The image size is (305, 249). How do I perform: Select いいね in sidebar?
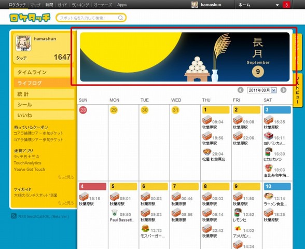(x=44, y=115)
